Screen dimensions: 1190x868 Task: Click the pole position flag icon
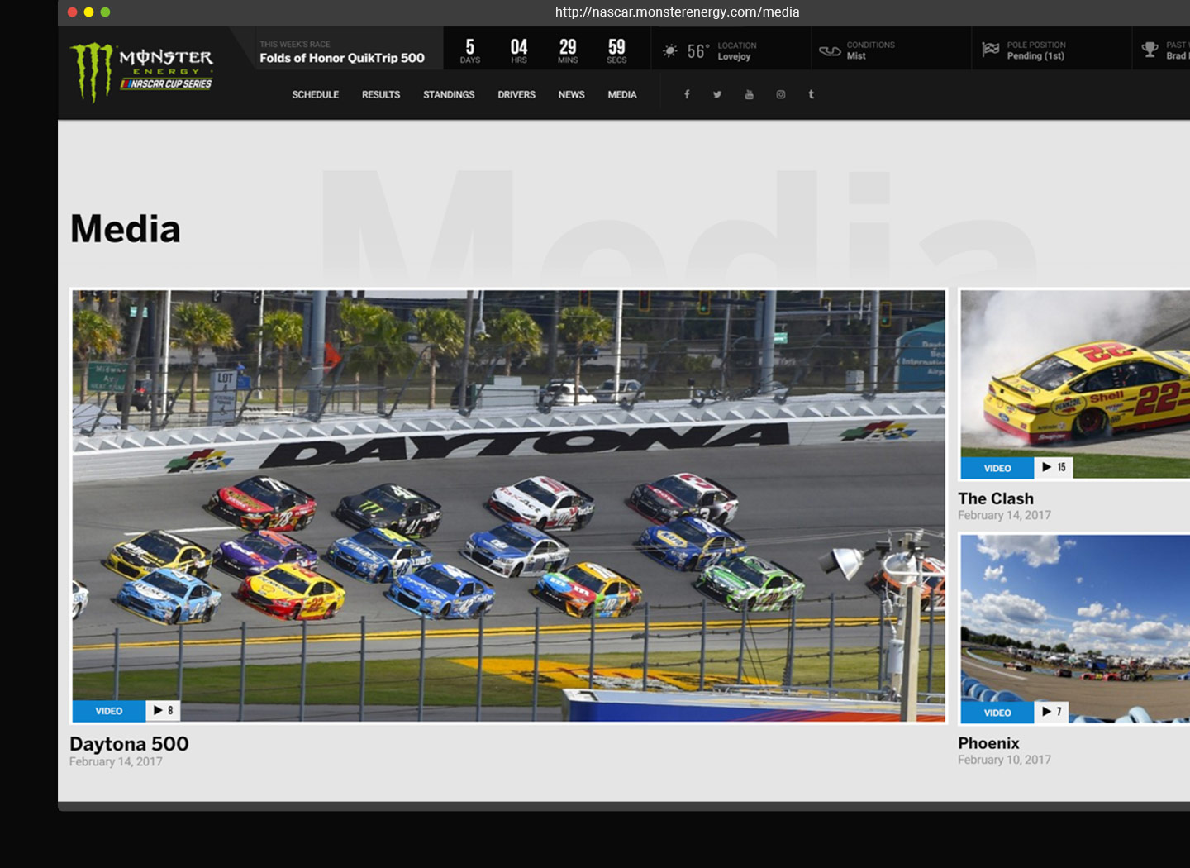[990, 50]
